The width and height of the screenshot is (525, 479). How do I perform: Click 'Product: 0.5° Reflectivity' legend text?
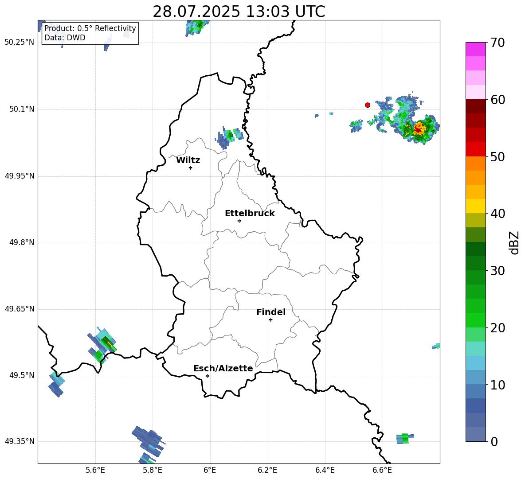tap(90, 28)
